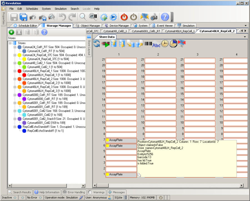Click the Refresh icon in the Store Data toolbar
The height and width of the screenshot is (201, 250).
pyautogui.click(x=96, y=44)
